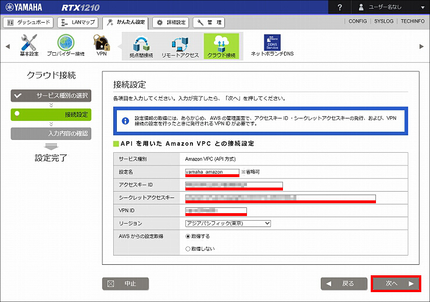
Task: Open the リモートアクセス icon
Action: click(x=180, y=46)
